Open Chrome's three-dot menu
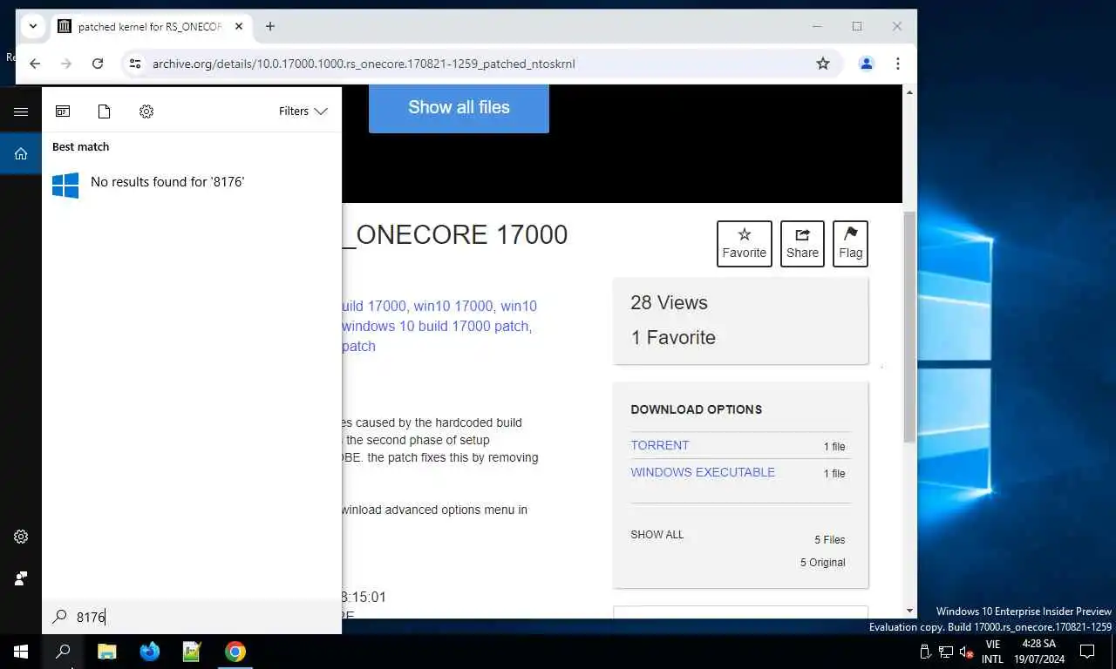1116x669 pixels. tap(897, 64)
